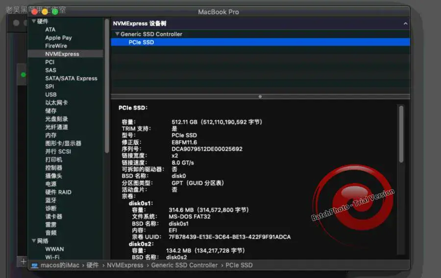Choose PCI in hardware list
Screen dimensions: 441x278
point(50,62)
